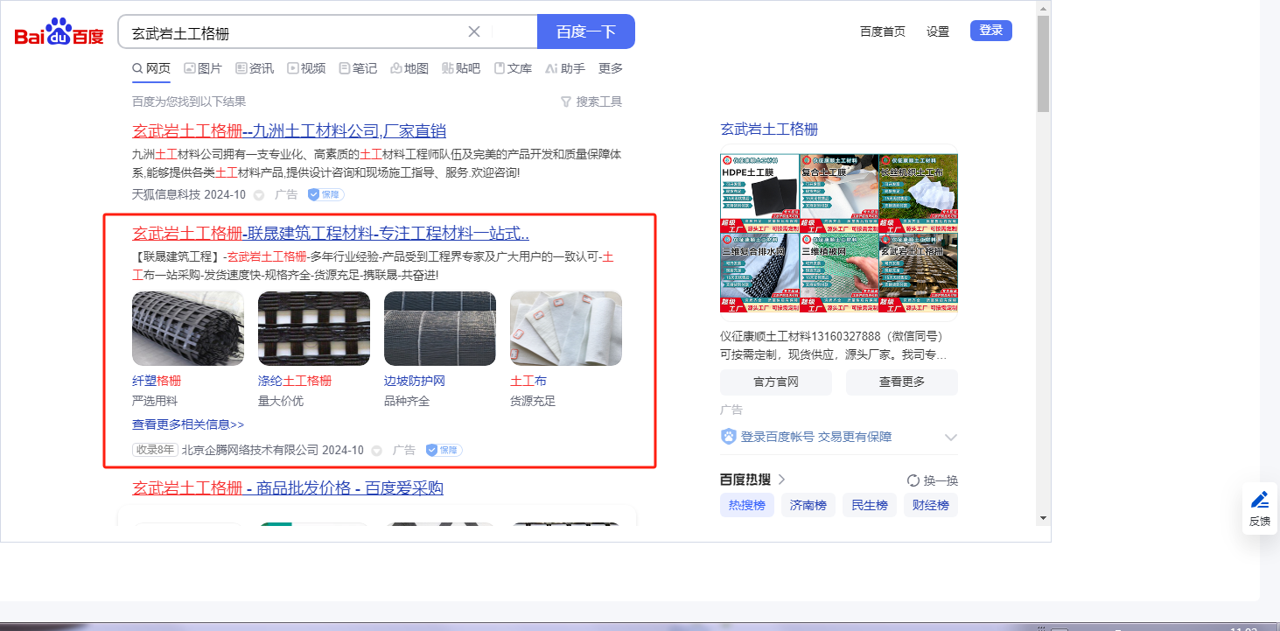The width and height of the screenshot is (1280, 631).
Task: Open the right panel 玄武岩土工格栅 heading link
Action: click(769, 130)
